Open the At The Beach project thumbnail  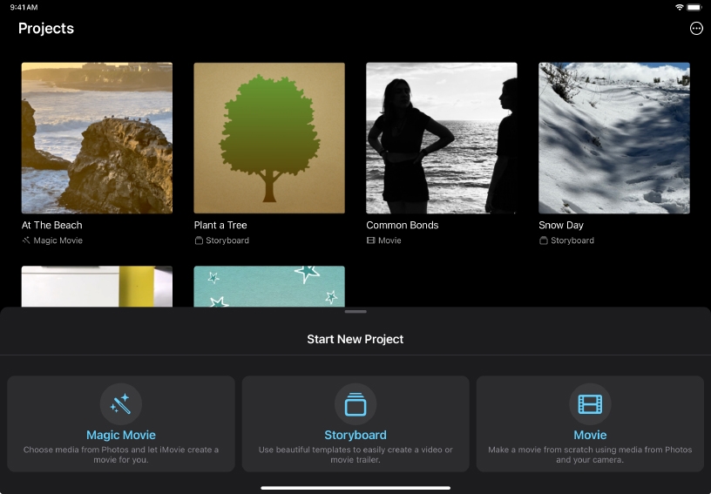click(97, 138)
